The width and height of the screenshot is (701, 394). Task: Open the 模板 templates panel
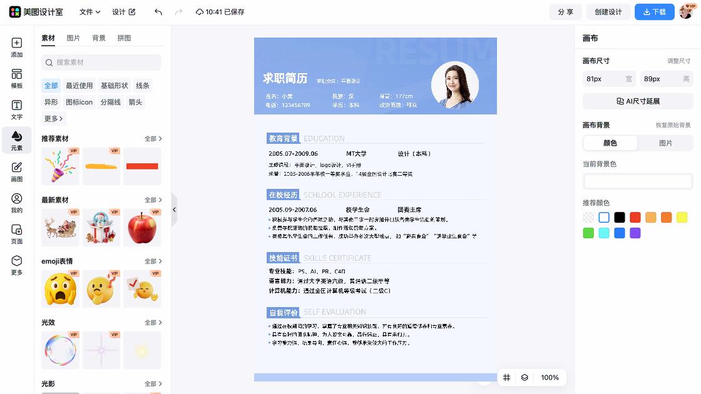[16, 79]
